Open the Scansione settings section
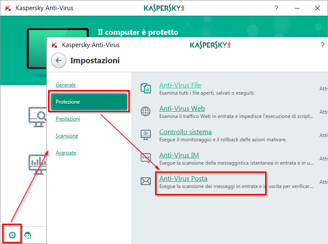This screenshot has width=328, height=244. (67, 136)
